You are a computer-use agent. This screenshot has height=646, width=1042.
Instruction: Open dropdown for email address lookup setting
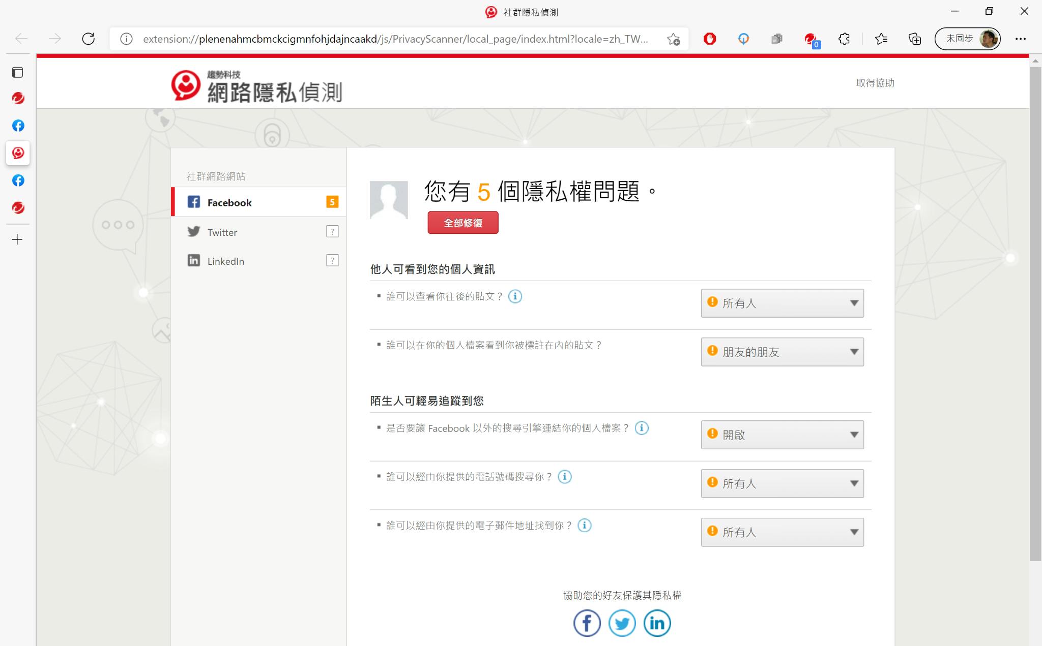tap(783, 533)
